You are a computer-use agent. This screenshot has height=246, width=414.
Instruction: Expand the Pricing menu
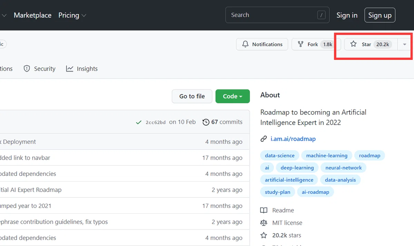72,15
